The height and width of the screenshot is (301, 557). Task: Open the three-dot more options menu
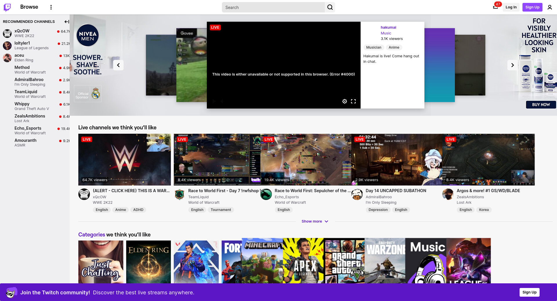click(51, 7)
